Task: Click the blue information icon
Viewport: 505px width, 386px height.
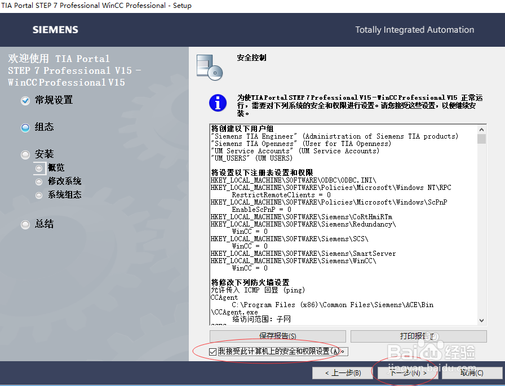Action: (218, 103)
